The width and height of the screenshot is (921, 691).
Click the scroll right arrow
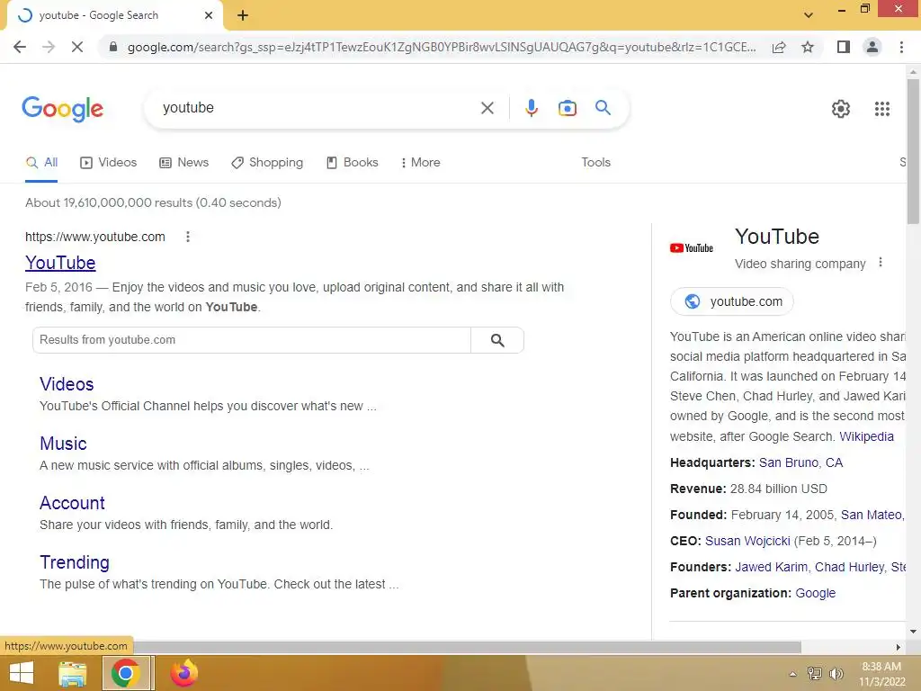point(899,647)
